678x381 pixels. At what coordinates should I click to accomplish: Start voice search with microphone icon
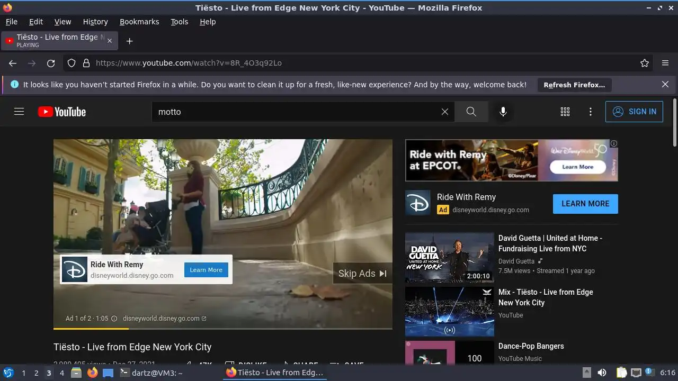pos(503,112)
